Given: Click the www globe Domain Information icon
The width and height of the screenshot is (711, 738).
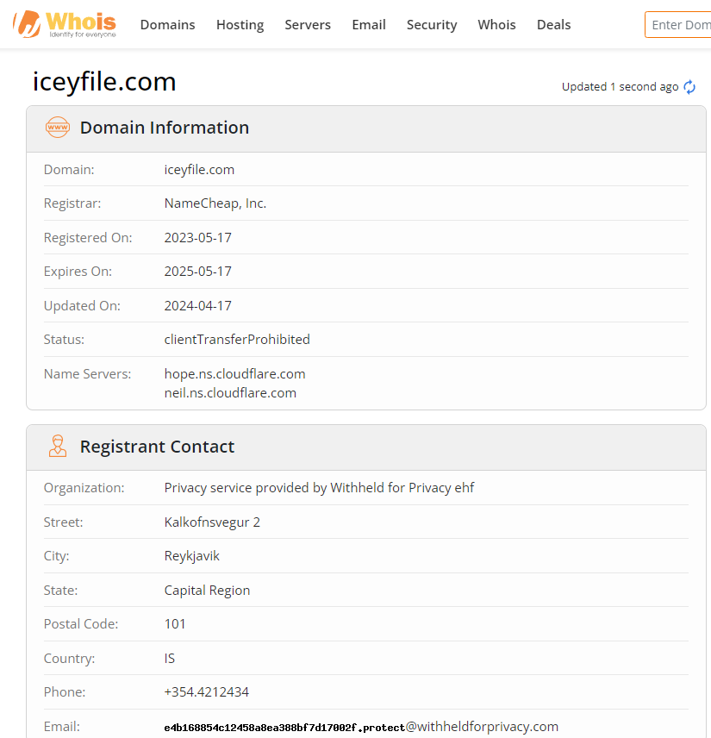Looking at the screenshot, I should coord(58,128).
